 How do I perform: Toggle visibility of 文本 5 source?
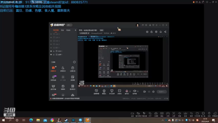click(x=51, y=34)
